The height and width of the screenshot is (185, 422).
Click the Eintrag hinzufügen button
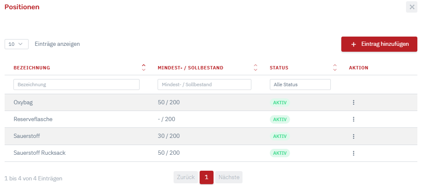(379, 44)
